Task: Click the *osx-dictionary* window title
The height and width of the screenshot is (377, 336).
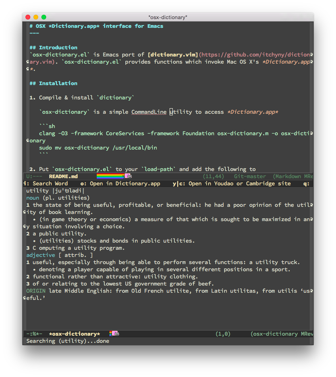Action: [x=168, y=17]
